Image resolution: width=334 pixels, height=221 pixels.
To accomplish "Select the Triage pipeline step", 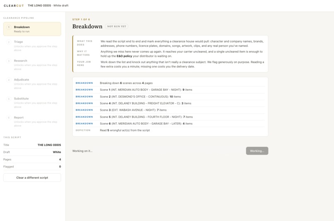I will click(x=32, y=46).
